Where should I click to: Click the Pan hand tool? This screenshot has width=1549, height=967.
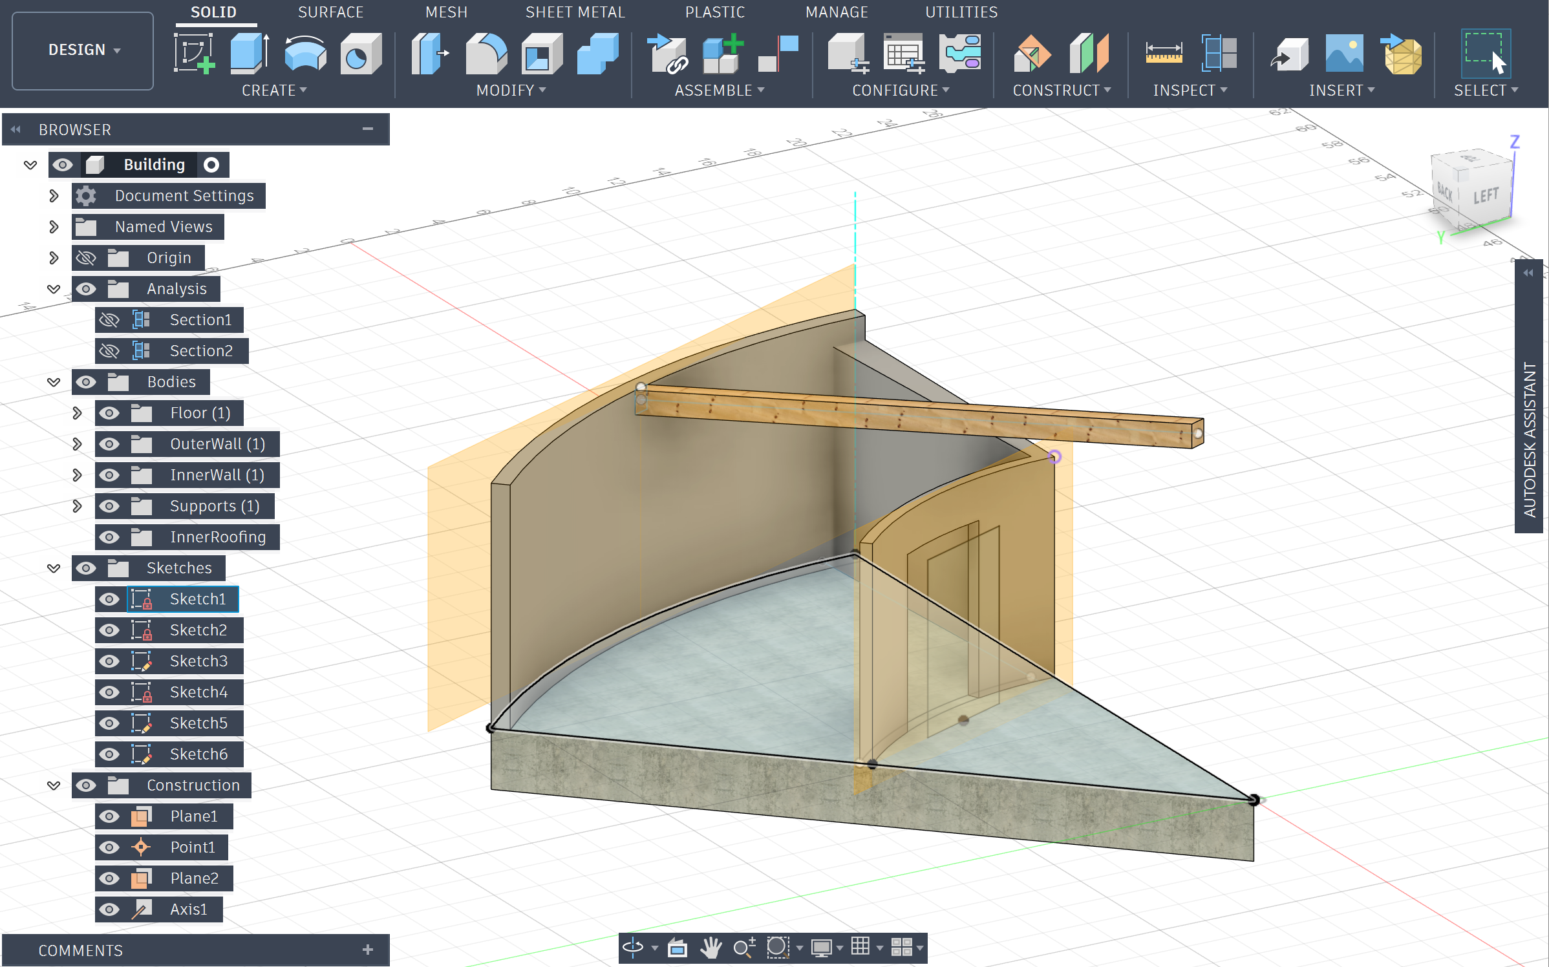click(x=711, y=948)
